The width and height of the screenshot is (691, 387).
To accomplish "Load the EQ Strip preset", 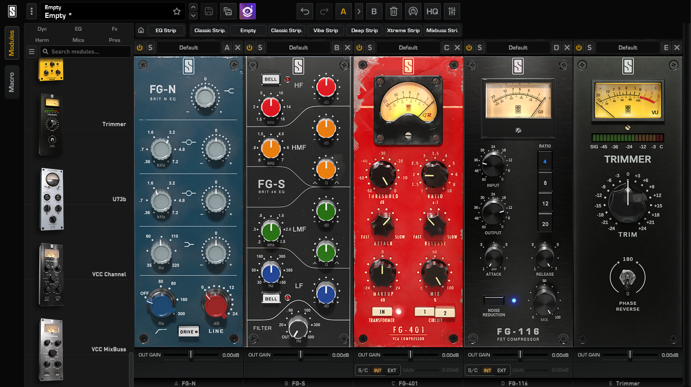I will tap(165, 30).
